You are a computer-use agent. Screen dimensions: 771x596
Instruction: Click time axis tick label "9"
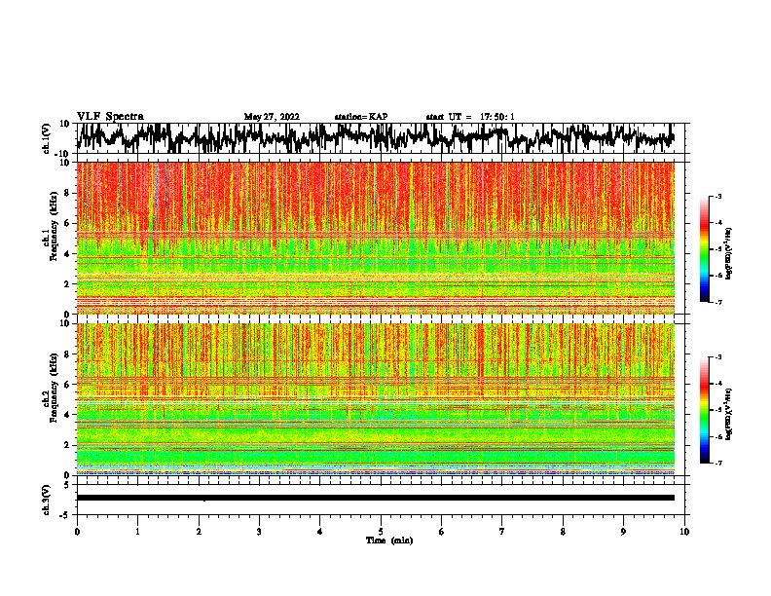click(623, 532)
